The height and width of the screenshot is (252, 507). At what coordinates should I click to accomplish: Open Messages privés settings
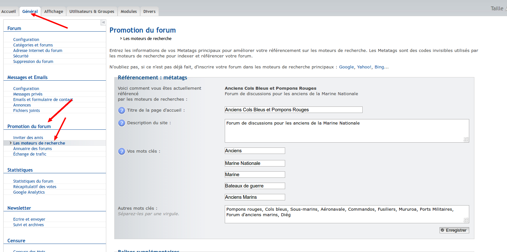(x=28, y=94)
